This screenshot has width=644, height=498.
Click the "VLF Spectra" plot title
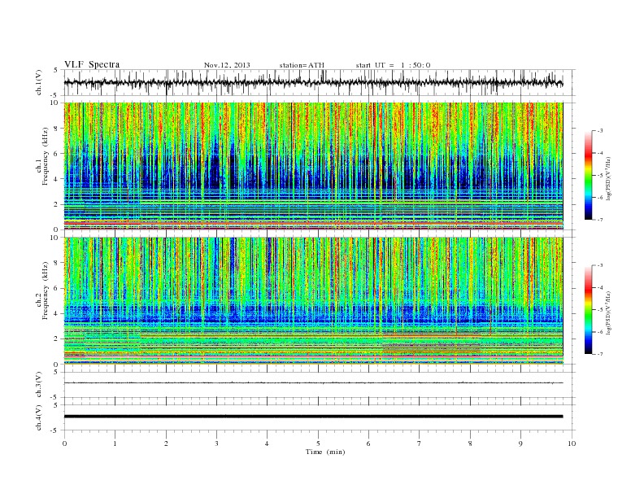(92, 64)
